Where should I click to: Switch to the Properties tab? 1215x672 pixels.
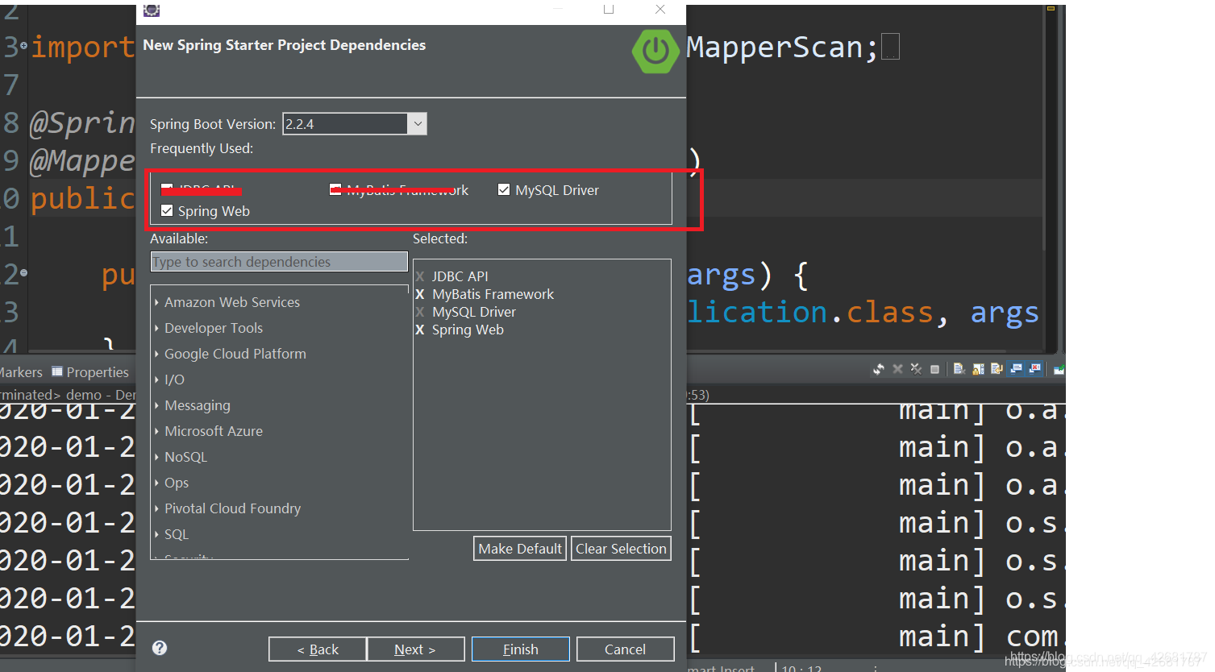(x=89, y=372)
